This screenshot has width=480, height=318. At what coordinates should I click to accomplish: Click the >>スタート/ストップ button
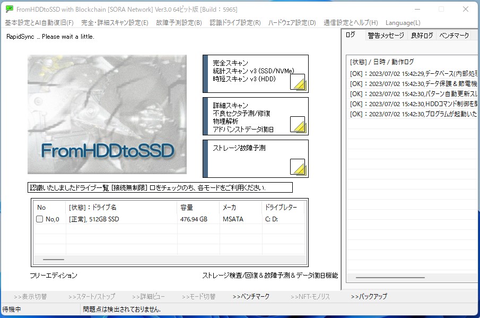pos(92,297)
